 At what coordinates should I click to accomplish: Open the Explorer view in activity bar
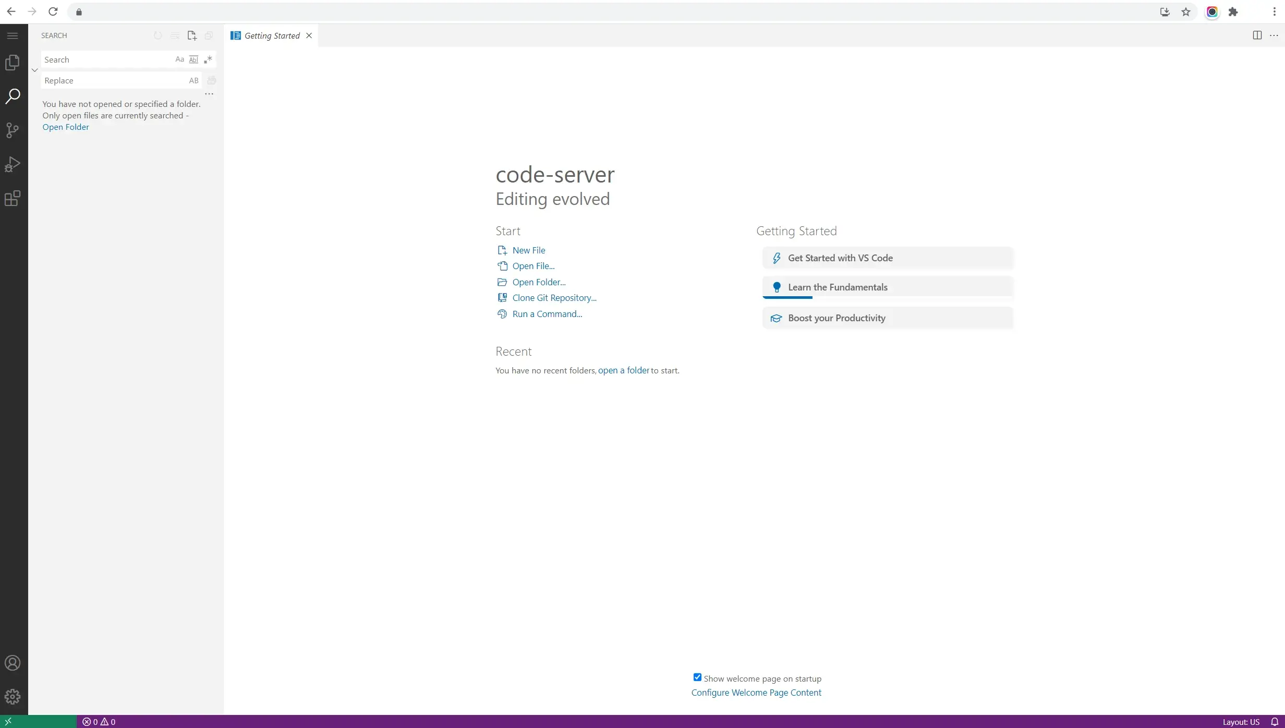click(x=13, y=63)
